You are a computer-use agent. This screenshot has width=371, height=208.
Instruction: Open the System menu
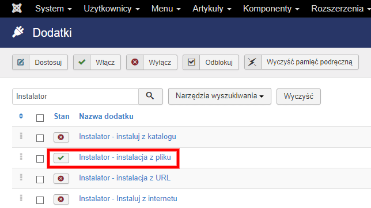pos(53,9)
